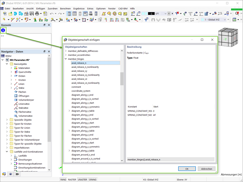This screenshot has width=243, height=182.
Task: Click the blue filter funnel icon
Action: click(146, 20)
